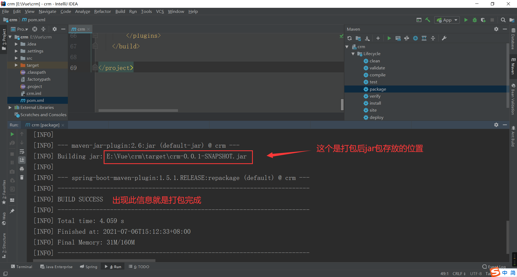Screen dimensions: 517x277
Task: Collapse Lifecycle node in Maven
Action: 353,54
